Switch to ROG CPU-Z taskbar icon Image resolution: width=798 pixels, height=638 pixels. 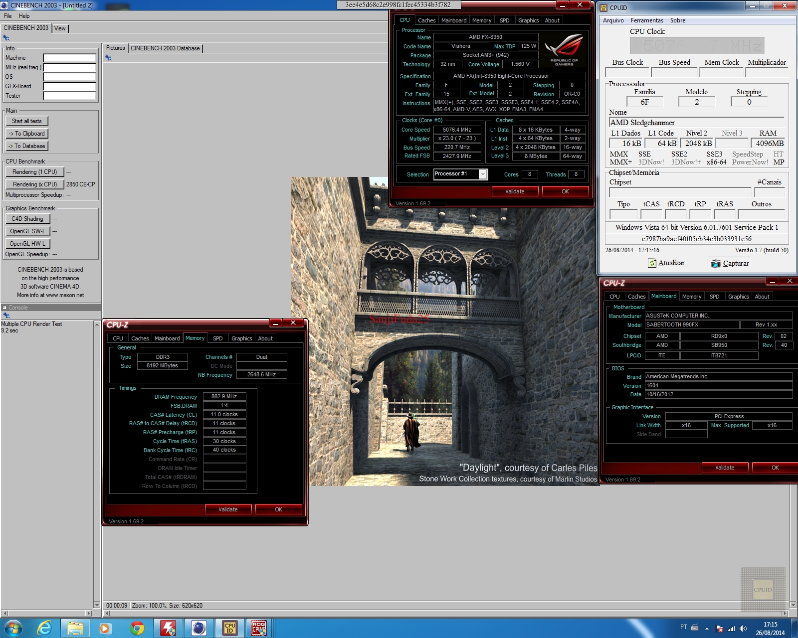click(x=259, y=628)
